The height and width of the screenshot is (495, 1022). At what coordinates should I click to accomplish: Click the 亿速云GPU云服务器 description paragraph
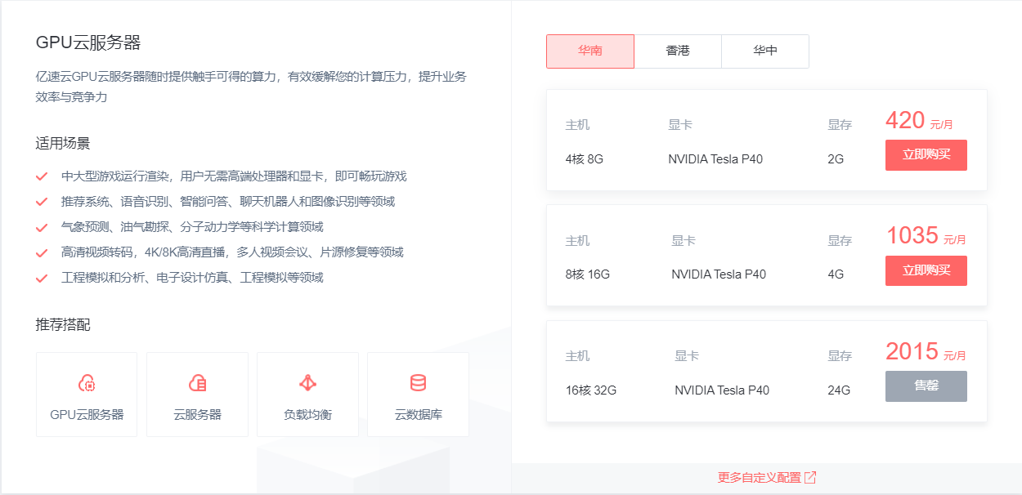click(x=251, y=87)
